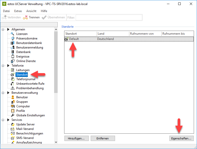Select the Gruppen users icon

coord(13,102)
